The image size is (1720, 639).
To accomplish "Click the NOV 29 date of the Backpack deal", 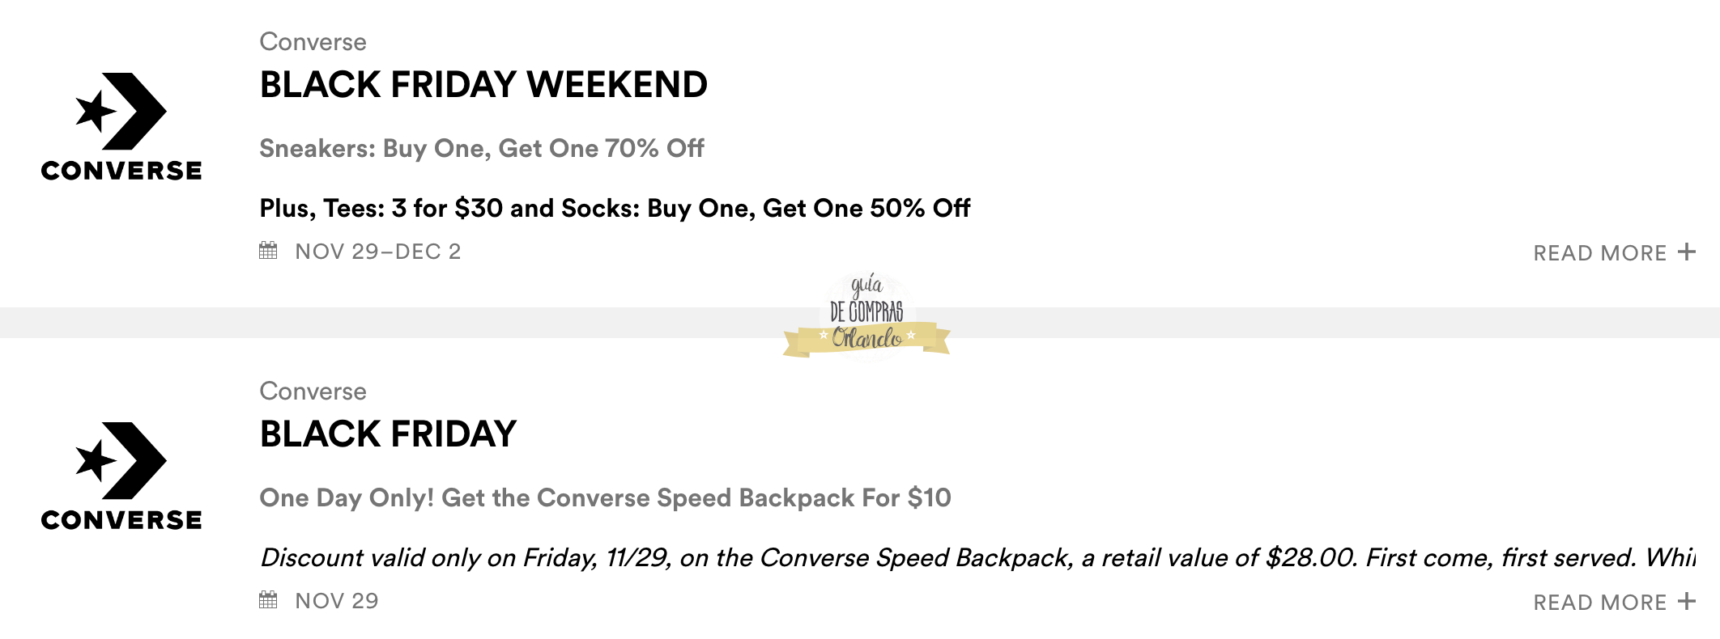I will [x=336, y=601].
